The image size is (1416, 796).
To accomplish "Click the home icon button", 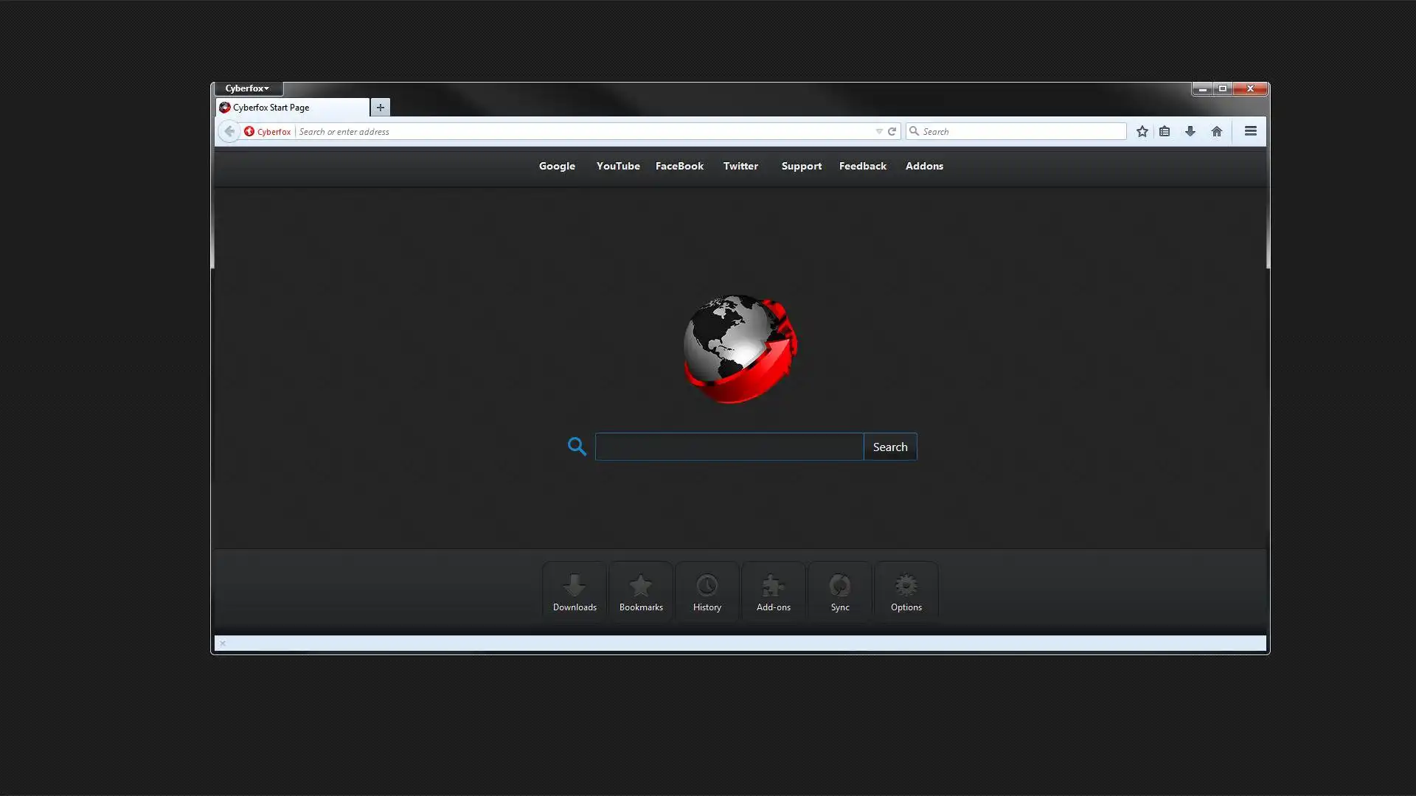I will [1217, 130].
